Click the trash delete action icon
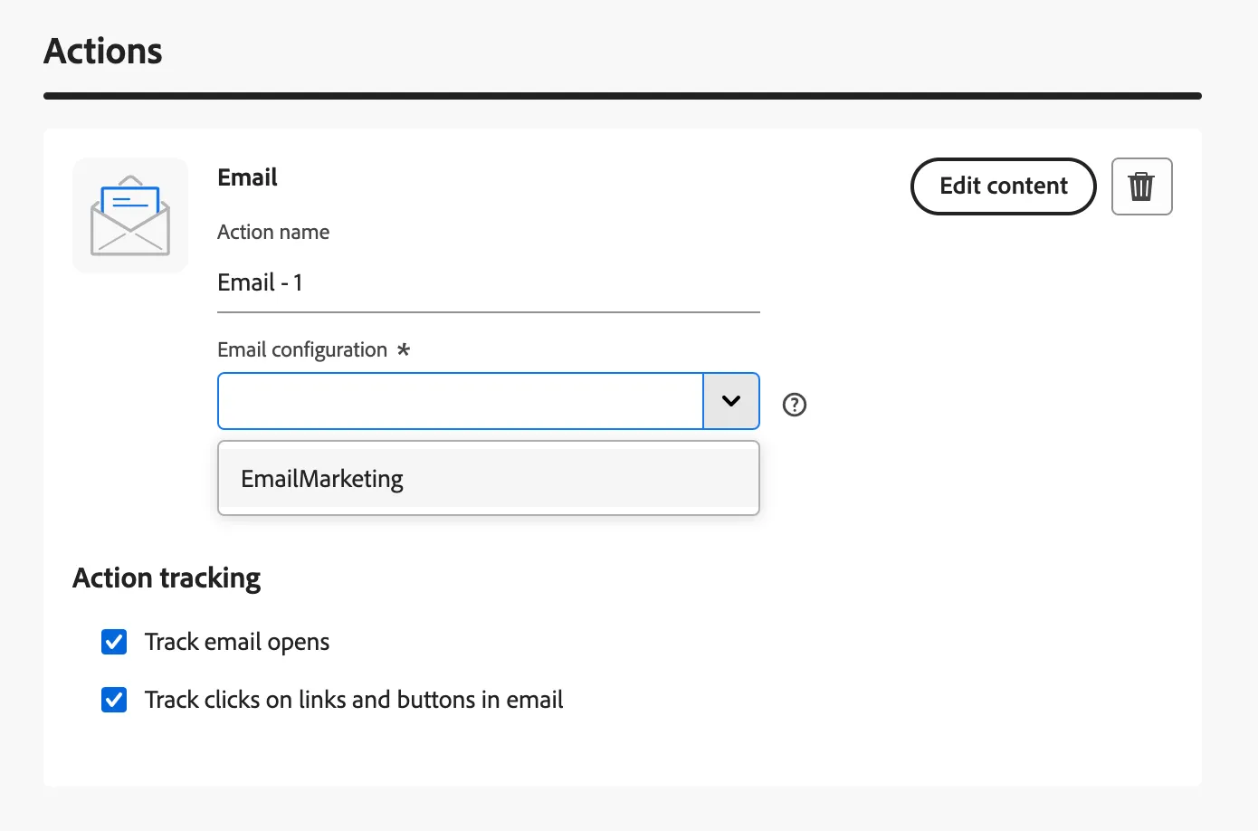 click(1141, 186)
